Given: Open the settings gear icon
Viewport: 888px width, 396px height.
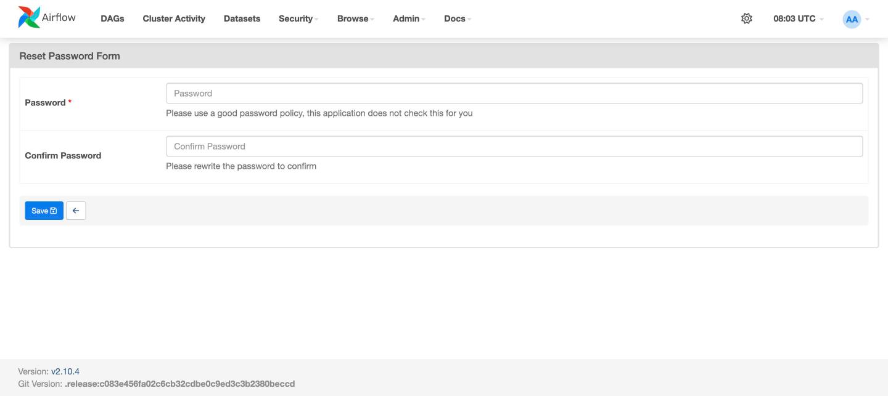Looking at the screenshot, I should (x=746, y=18).
